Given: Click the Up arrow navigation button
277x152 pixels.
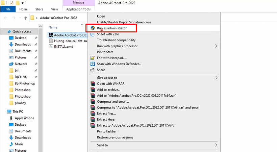Looking at the screenshot, I should coord(26,18).
